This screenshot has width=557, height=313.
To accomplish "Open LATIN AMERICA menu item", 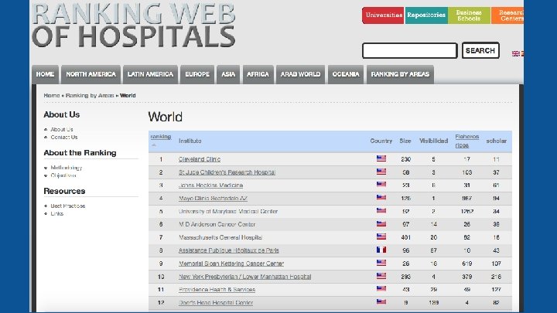I will click(x=150, y=74).
